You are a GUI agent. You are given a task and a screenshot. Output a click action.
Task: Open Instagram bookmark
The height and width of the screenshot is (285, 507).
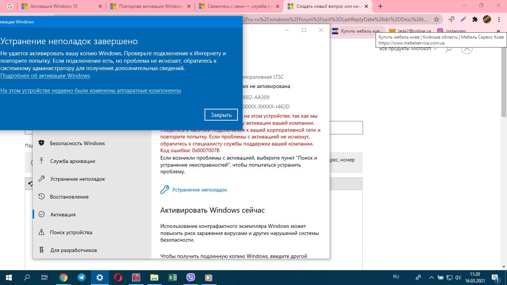tap(451, 31)
